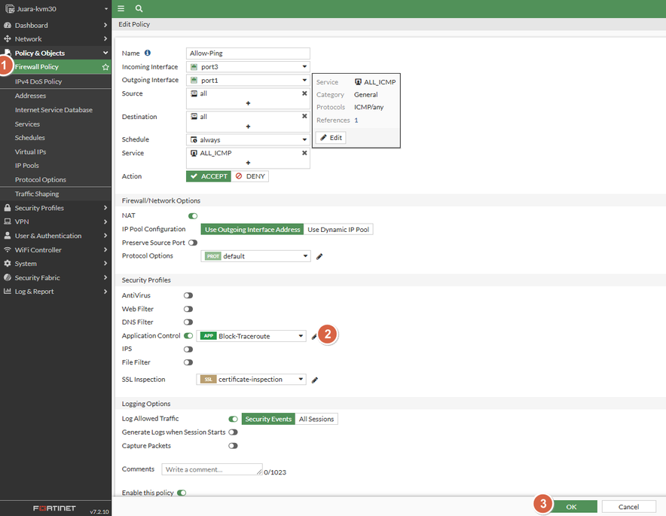Click the System gear icon
The width and height of the screenshot is (666, 516).
(x=8, y=264)
